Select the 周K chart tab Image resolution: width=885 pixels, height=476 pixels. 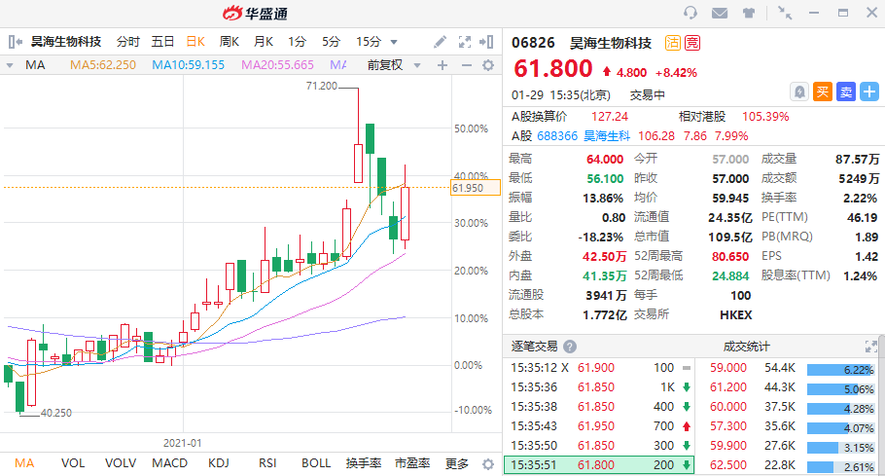click(x=230, y=42)
